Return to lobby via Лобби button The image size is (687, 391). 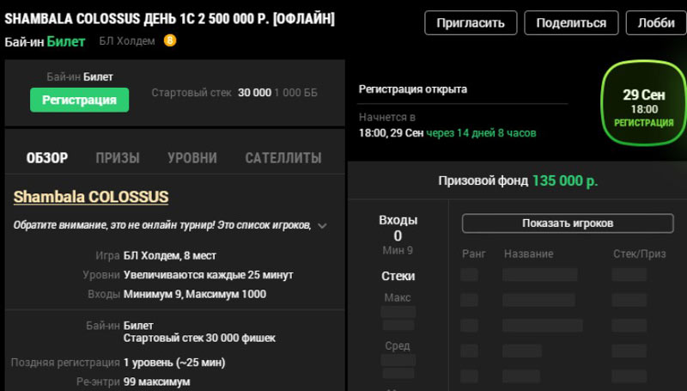coord(655,23)
